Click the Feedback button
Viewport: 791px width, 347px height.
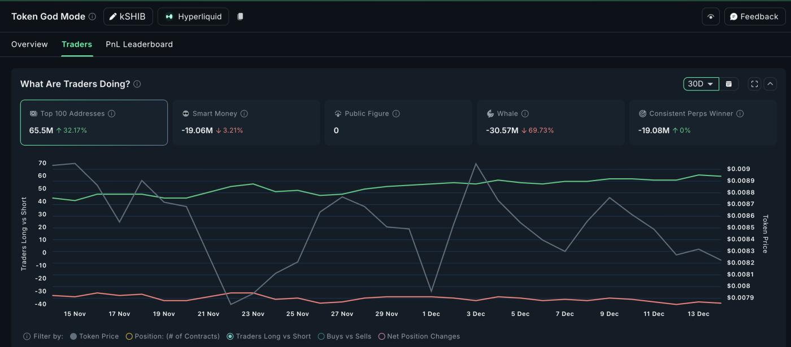click(754, 17)
